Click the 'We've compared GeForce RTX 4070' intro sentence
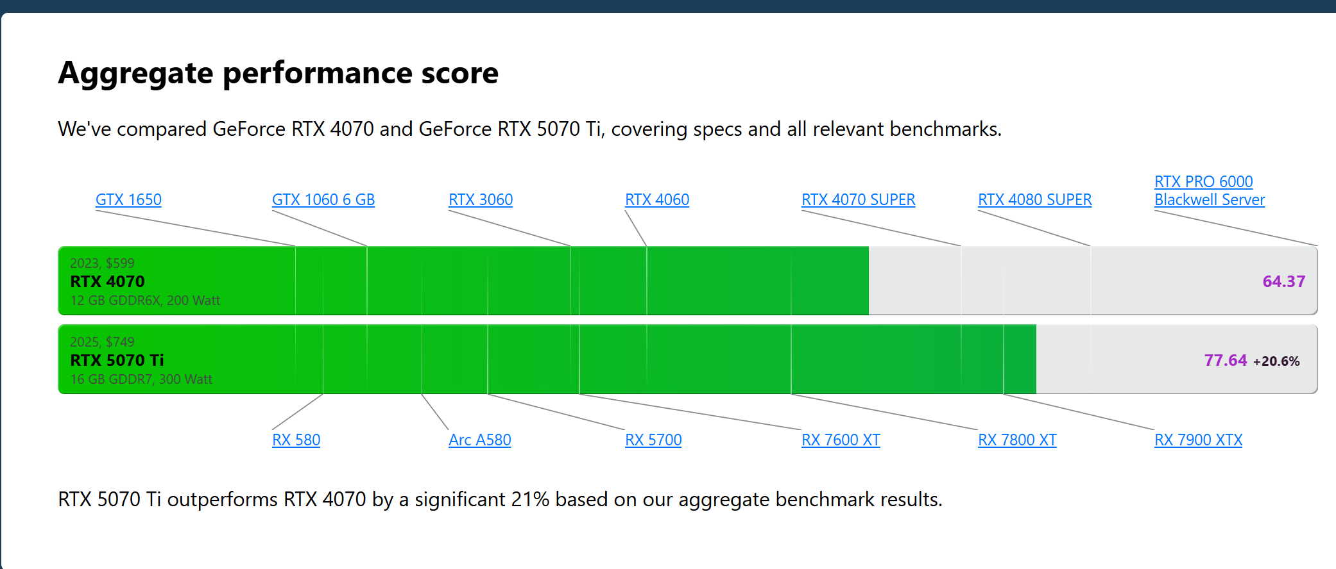1336x569 pixels. click(529, 129)
